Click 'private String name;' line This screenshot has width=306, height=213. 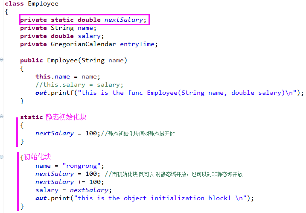coord(58,28)
